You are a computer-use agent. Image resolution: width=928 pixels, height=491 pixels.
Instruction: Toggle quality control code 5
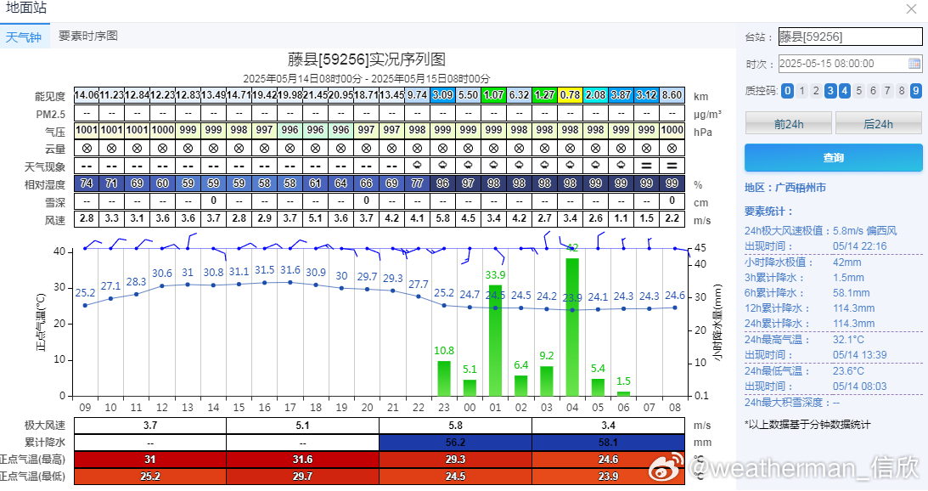tap(858, 91)
